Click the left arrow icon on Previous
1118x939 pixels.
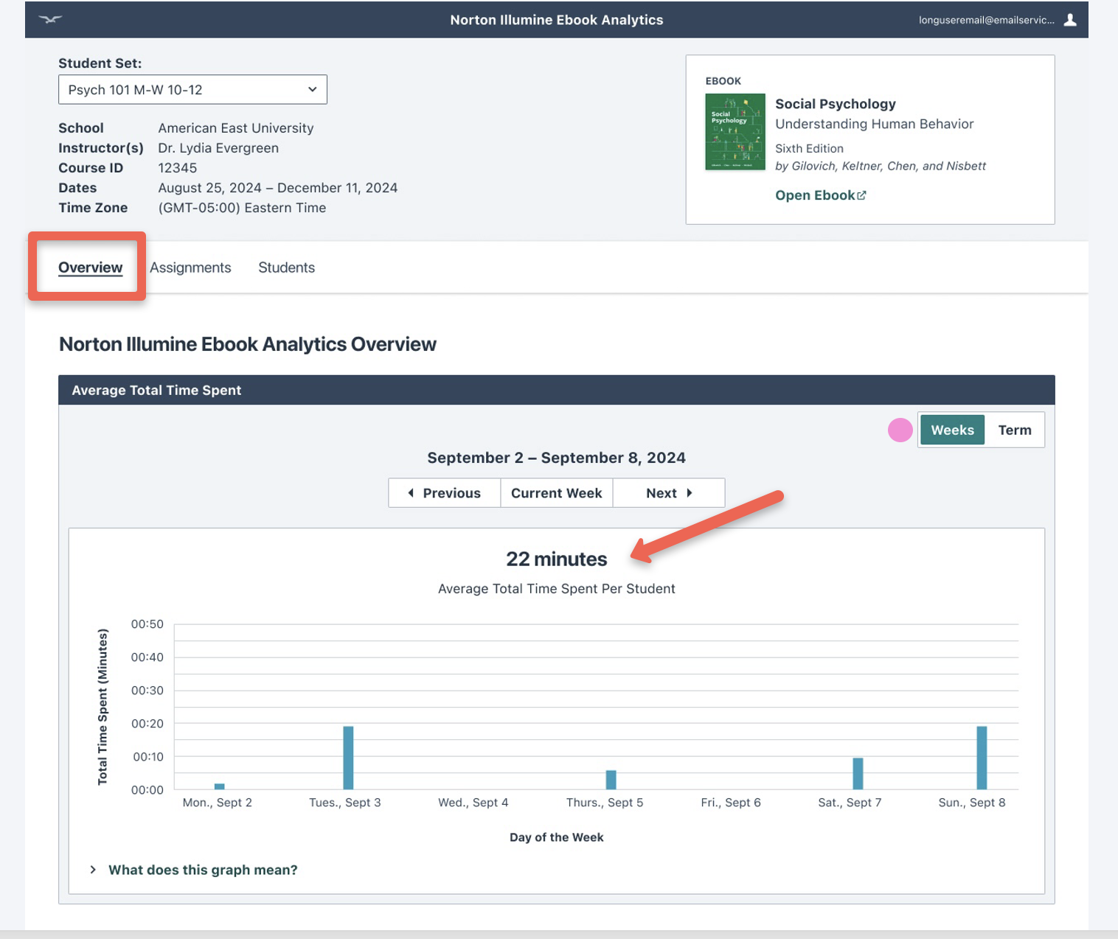411,493
